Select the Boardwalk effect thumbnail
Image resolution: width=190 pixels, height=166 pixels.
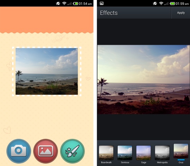106,153
